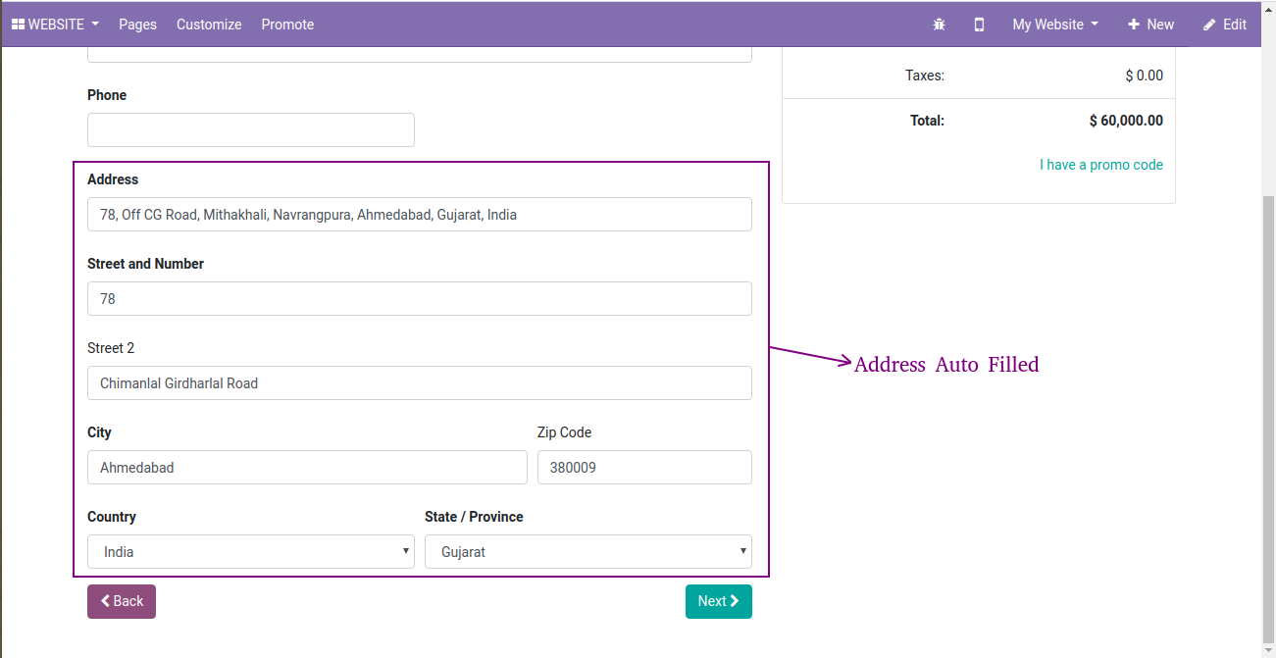This screenshot has height=658, width=1276.
Task: Click the 'State / Province' label
Action: [x=474, y=517]
